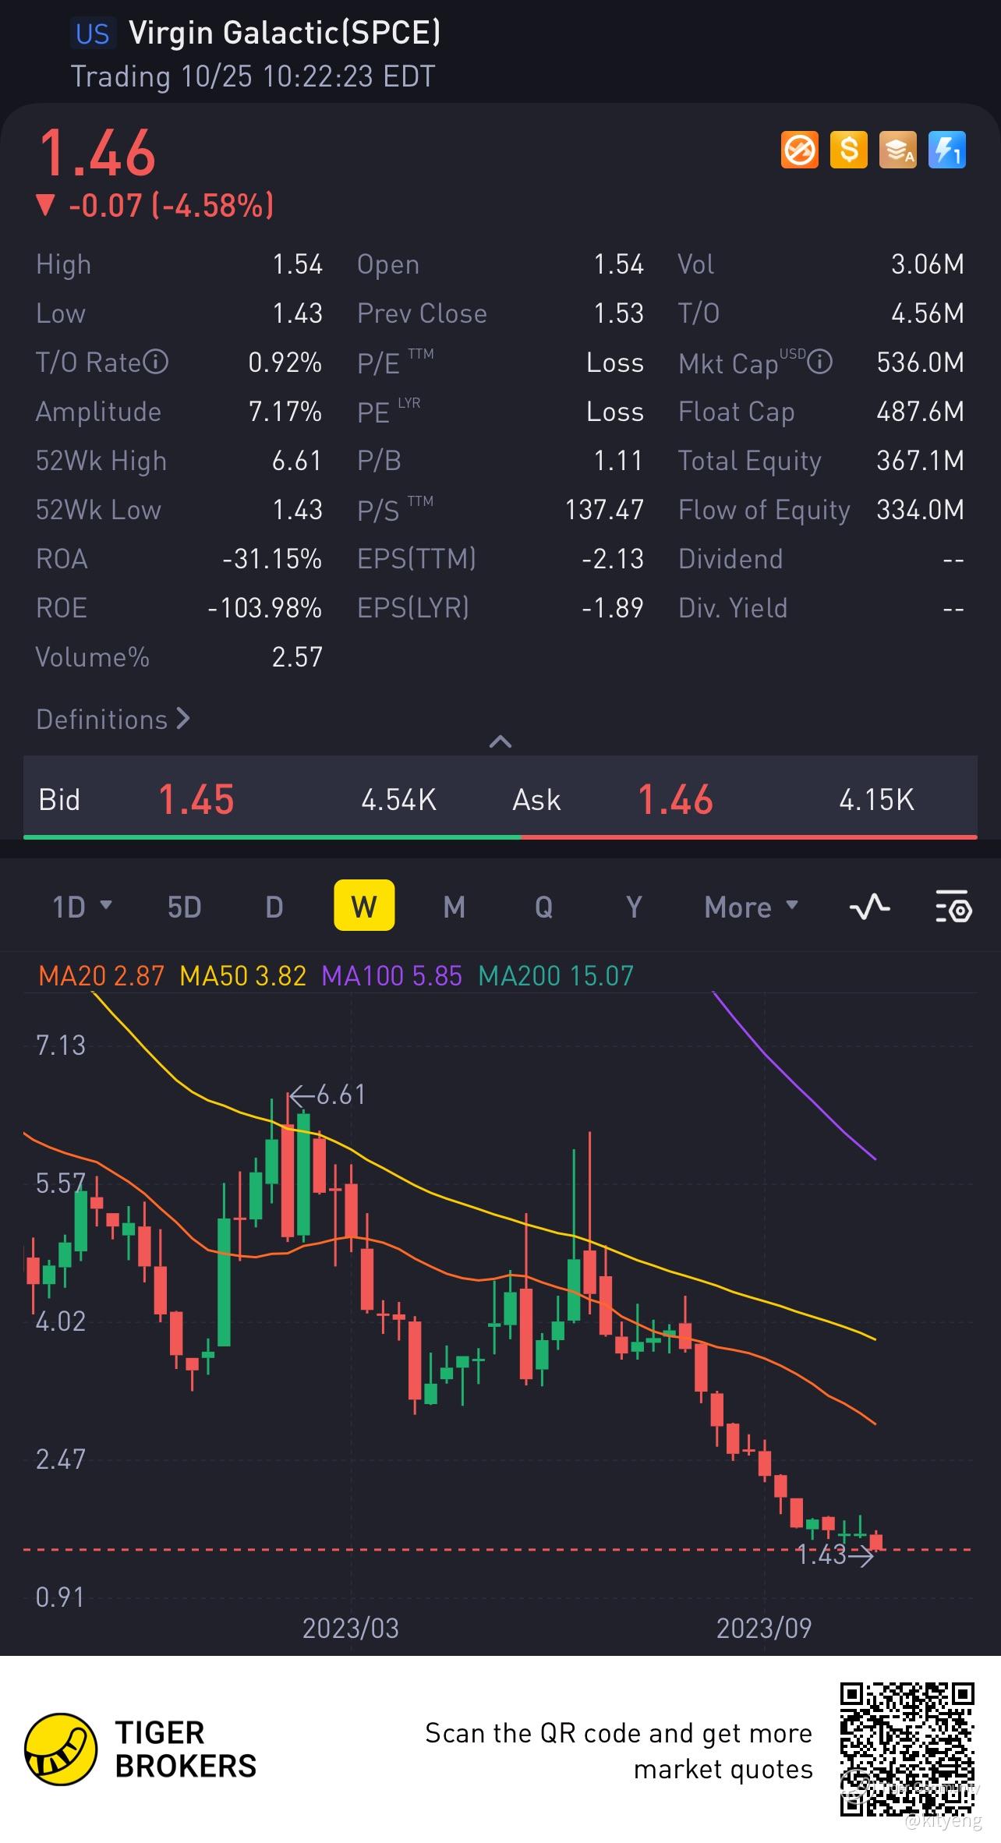The height and width of the screenshot is (1843, 1001).
Task: Tap the ROE value -103.98%
Action: coord(265,608)
